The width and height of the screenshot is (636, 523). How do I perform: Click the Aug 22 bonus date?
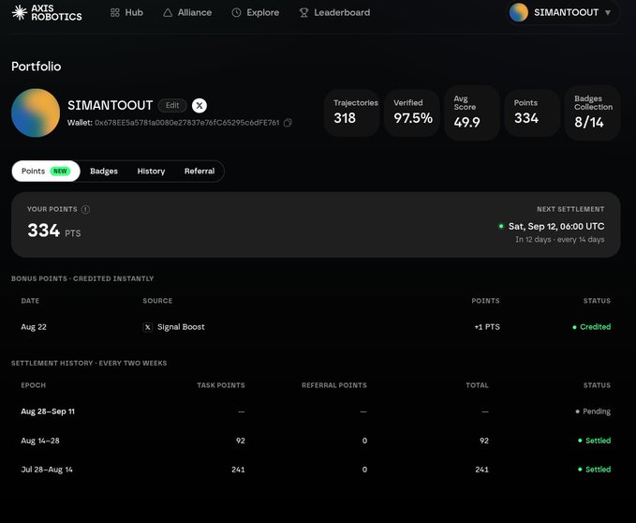[34, 327]
